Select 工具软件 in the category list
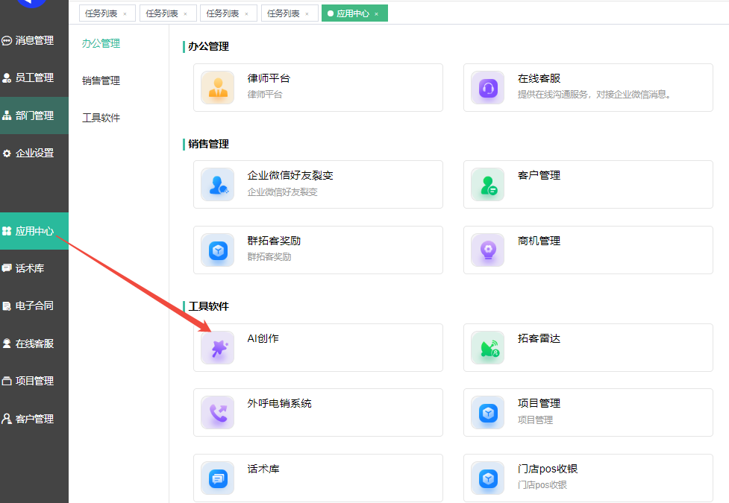The width and height of the screenshot is (729, 503). pos(101,118)
